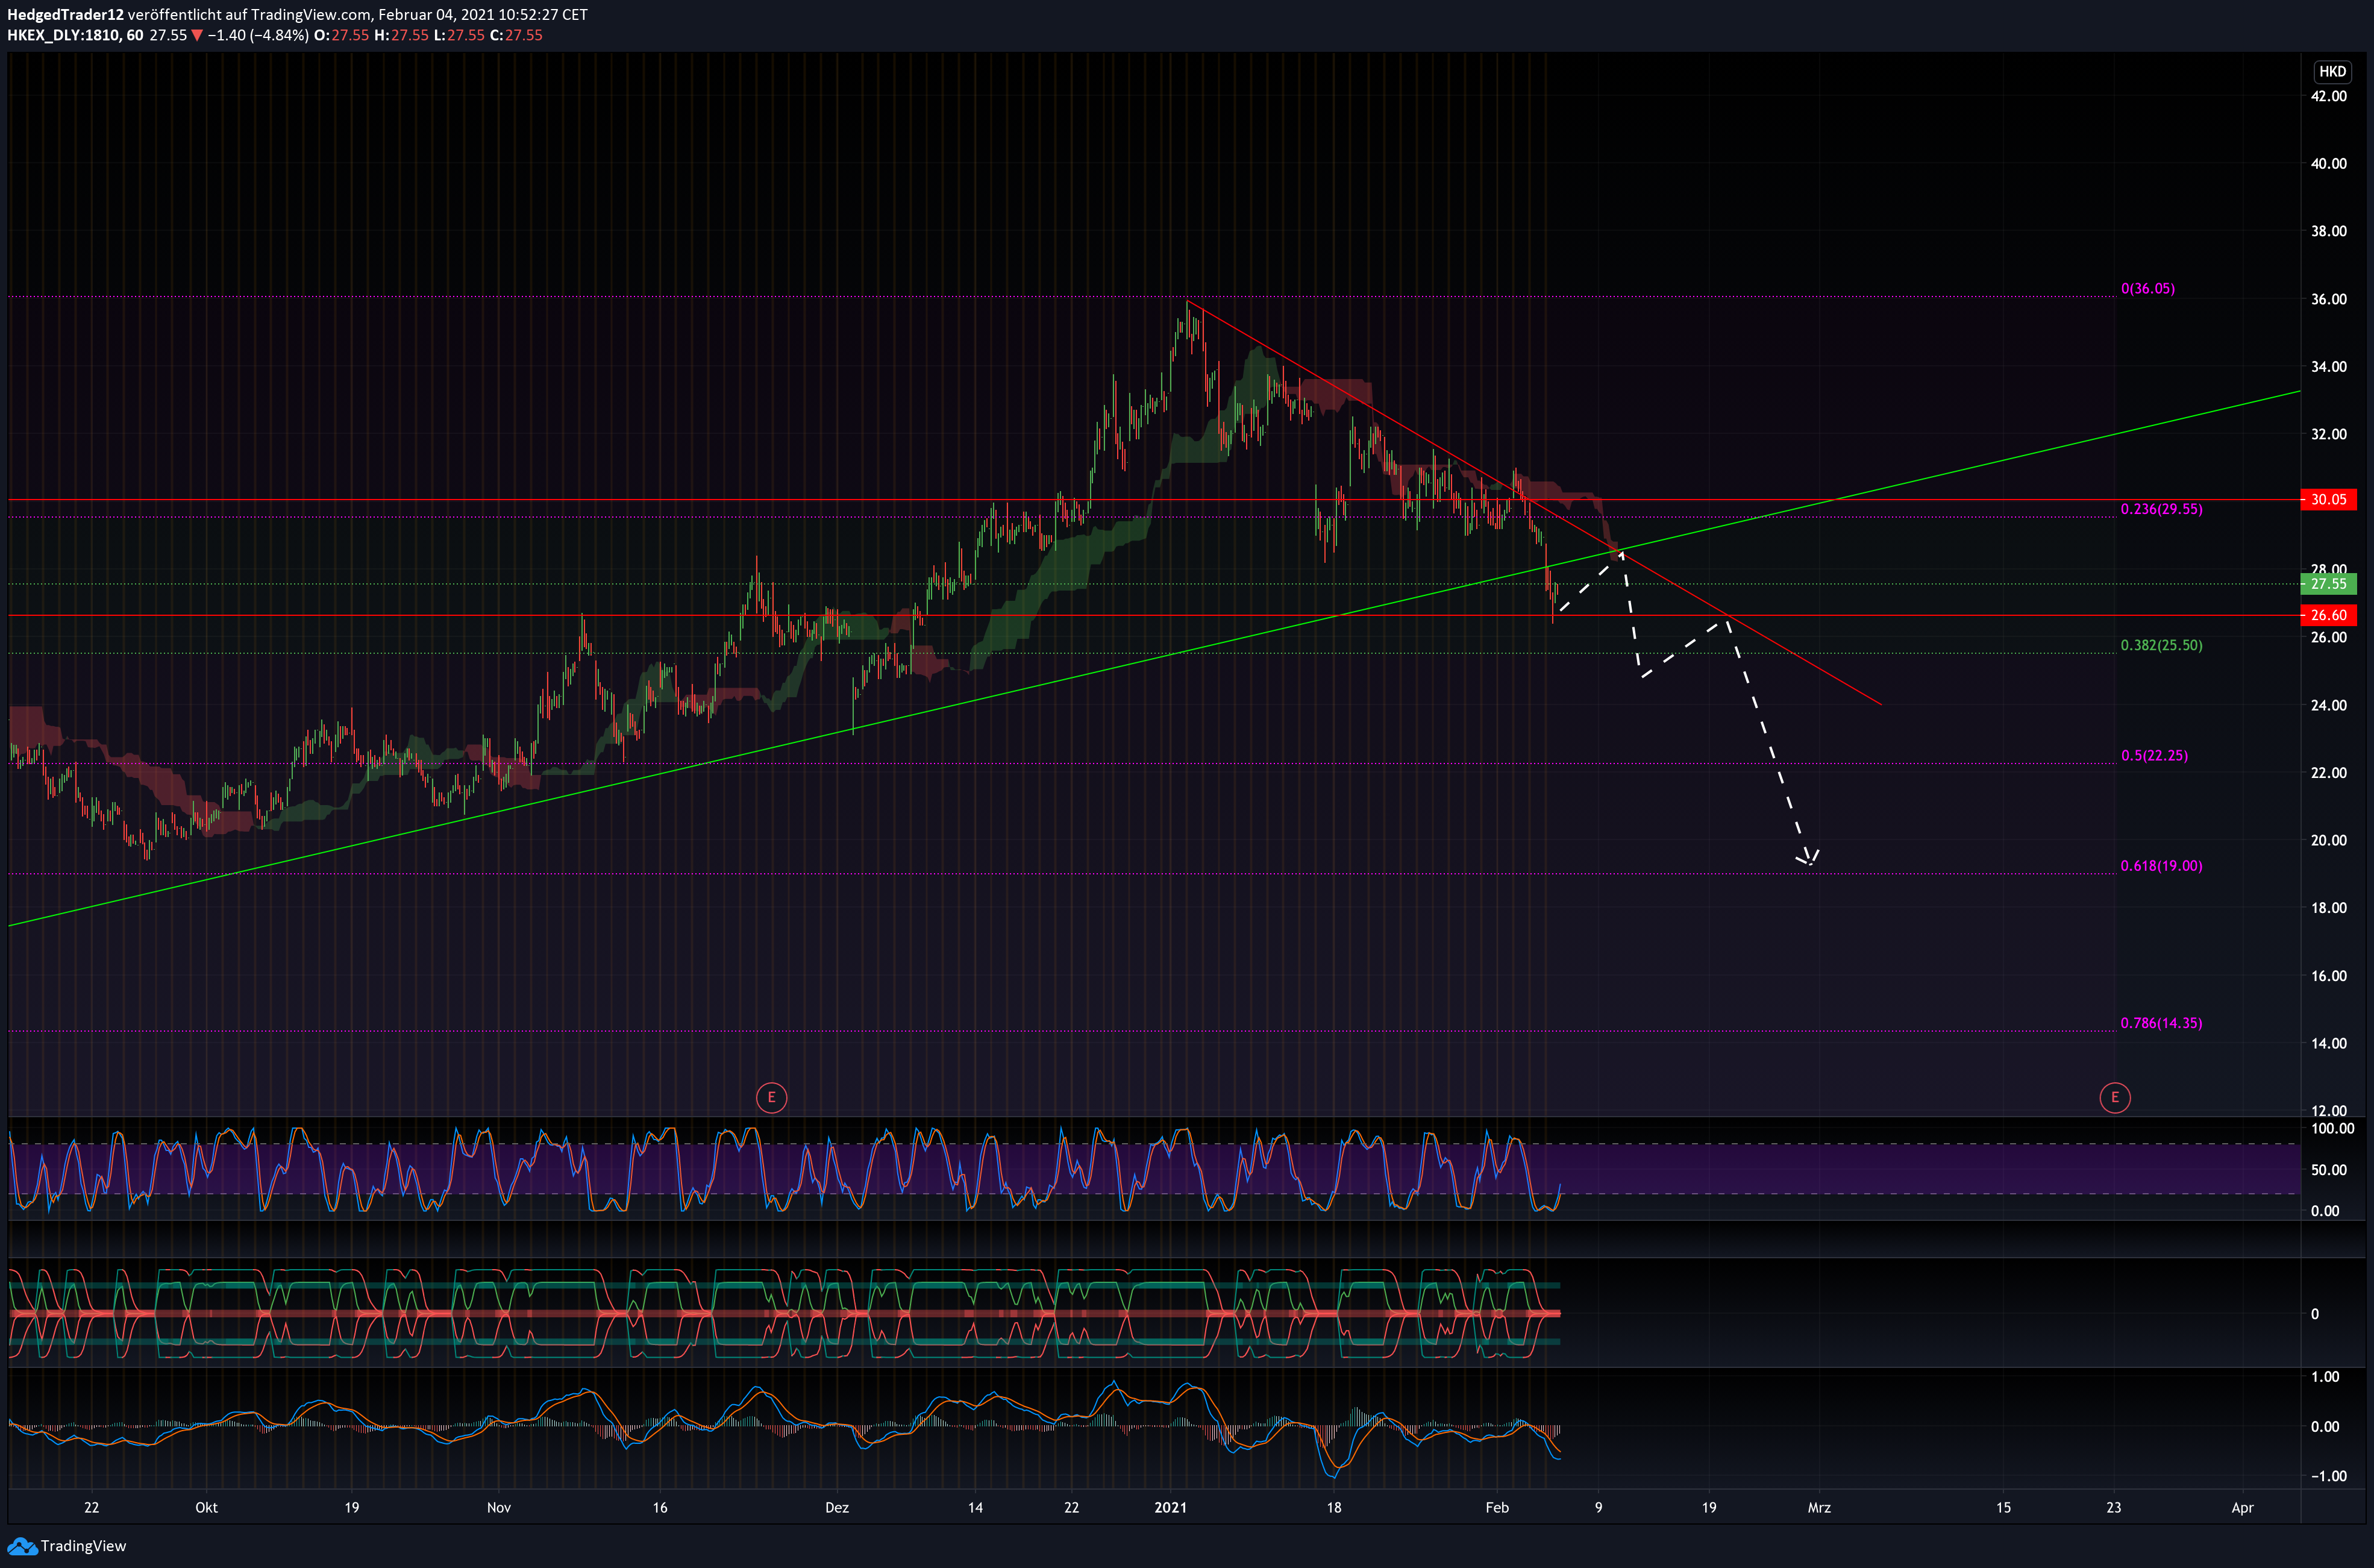The image size is (2374, 1568).
Task: Click the Fibonacci 0.382(25.50) level label
Action: click(x=2161, y=645)
